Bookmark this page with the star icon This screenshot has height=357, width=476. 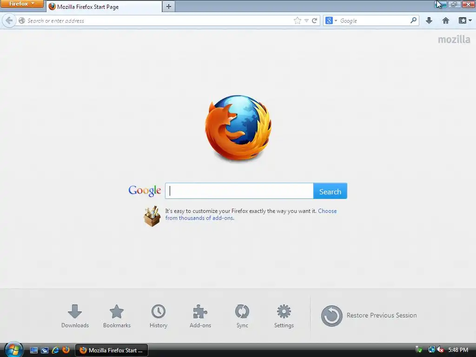[297, 20]
